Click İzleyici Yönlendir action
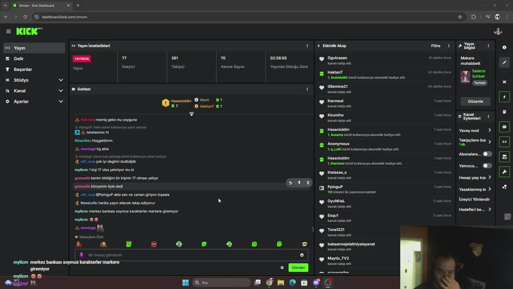Viewport: 513px width, 289px height. [475, 199]
